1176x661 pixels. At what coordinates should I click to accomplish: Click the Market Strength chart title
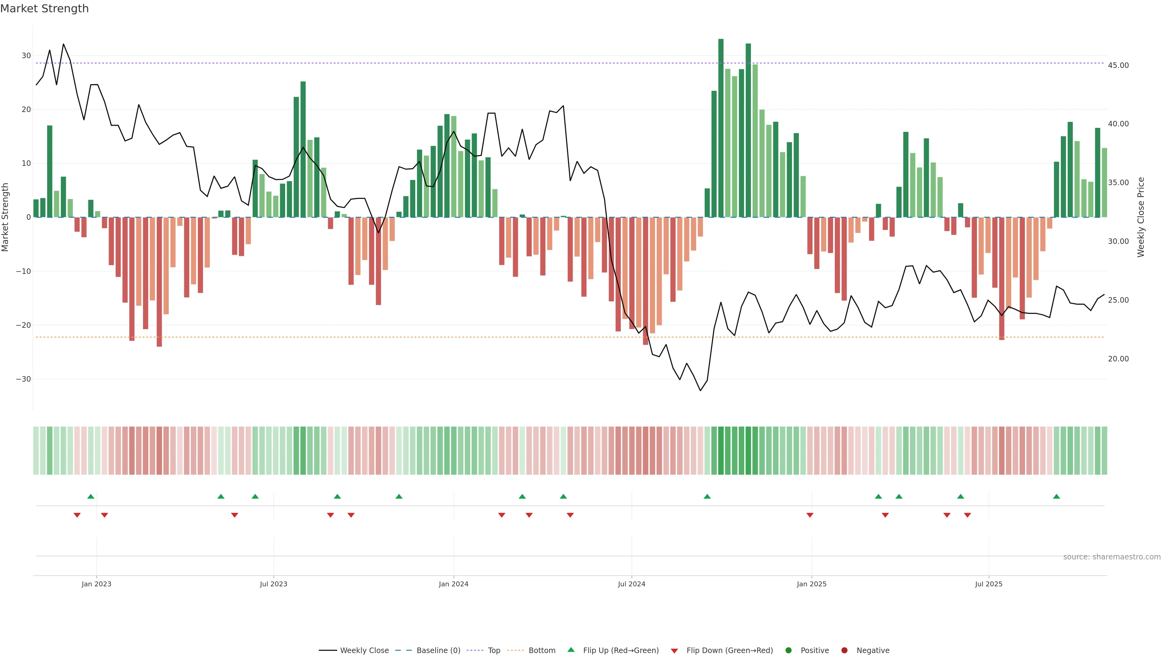44,9
